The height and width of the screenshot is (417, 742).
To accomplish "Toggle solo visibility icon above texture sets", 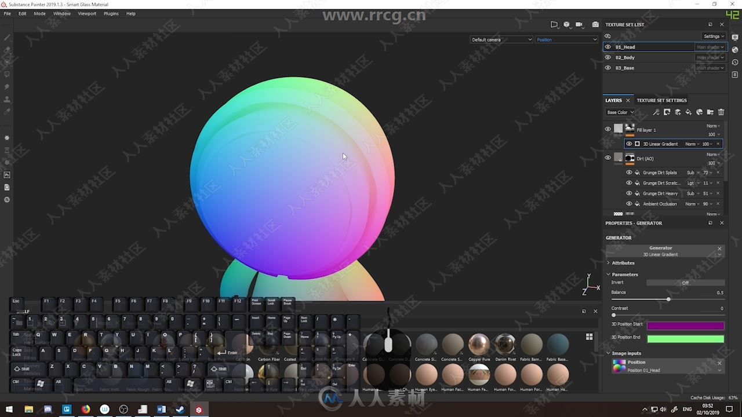I will (x=608, y=36).
